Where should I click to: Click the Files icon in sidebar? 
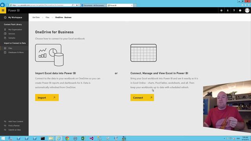pyautogui.click(x=5, y=48)
